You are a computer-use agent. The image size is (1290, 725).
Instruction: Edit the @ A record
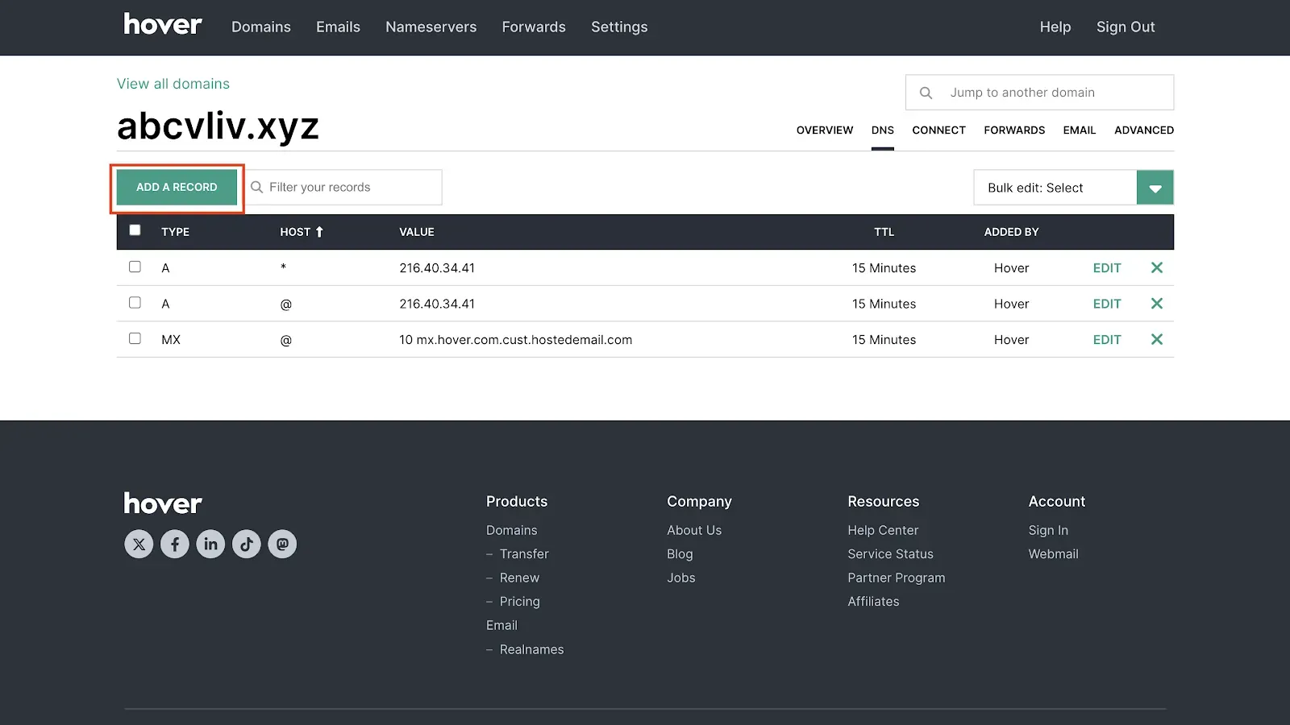(1107, 304)
